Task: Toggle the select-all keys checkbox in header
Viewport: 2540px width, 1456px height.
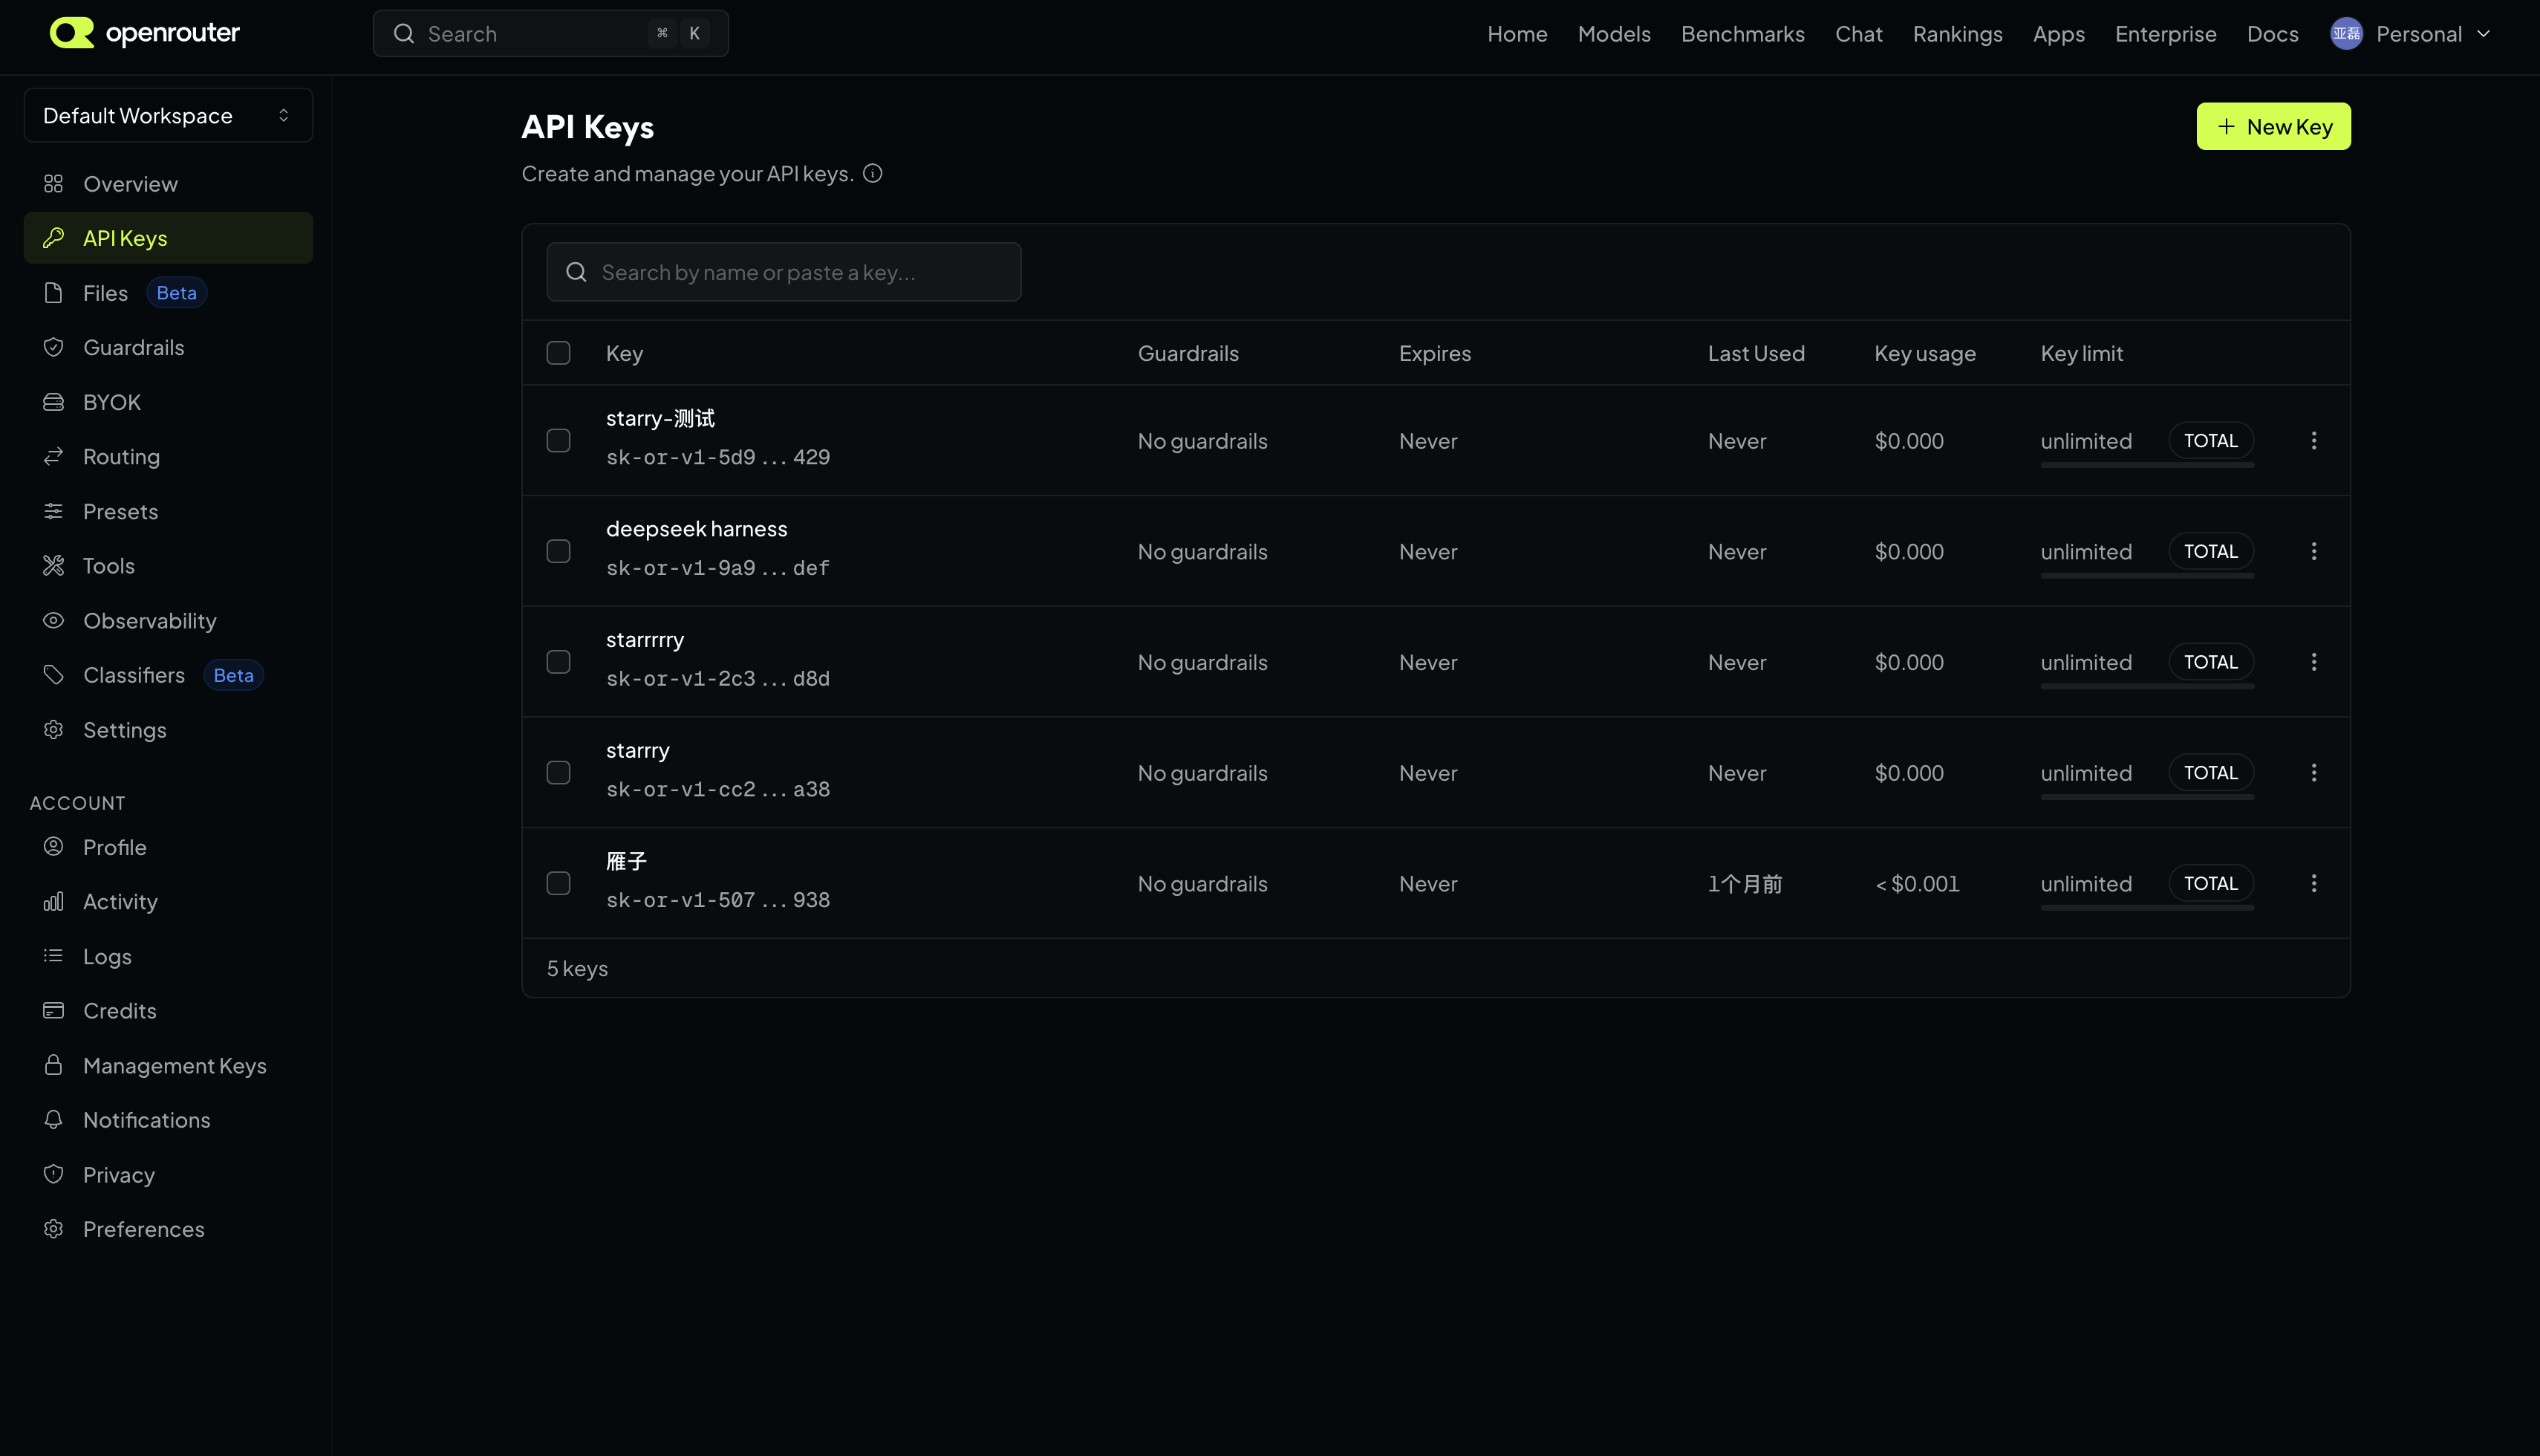Action: point(559,353)
